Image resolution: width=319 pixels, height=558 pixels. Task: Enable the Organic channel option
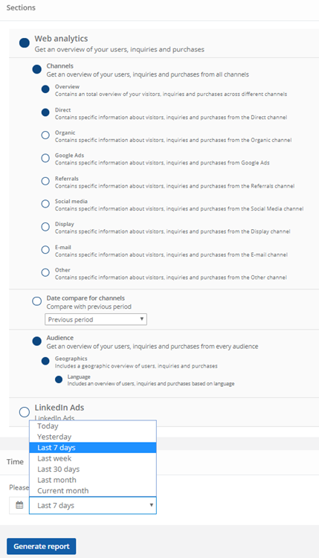(x=45, y=135)
